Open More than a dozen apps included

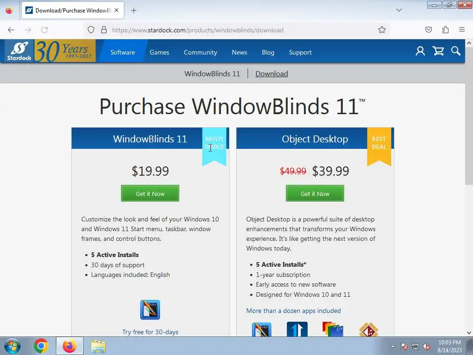(x=293, y=311)
